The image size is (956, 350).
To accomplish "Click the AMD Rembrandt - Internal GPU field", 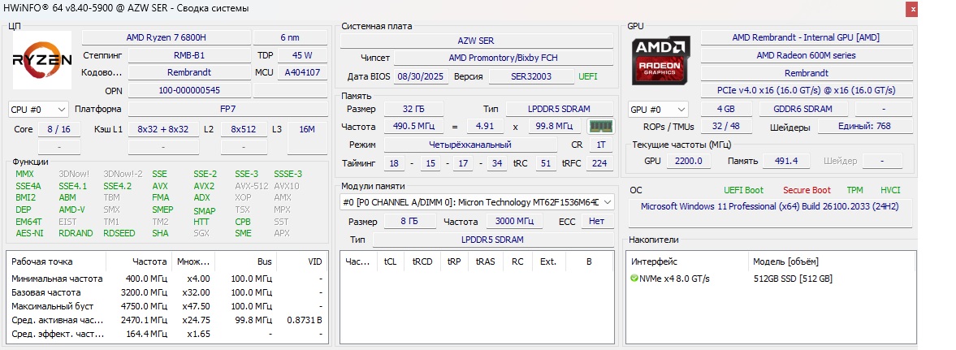I will click(x=806, y=37).
